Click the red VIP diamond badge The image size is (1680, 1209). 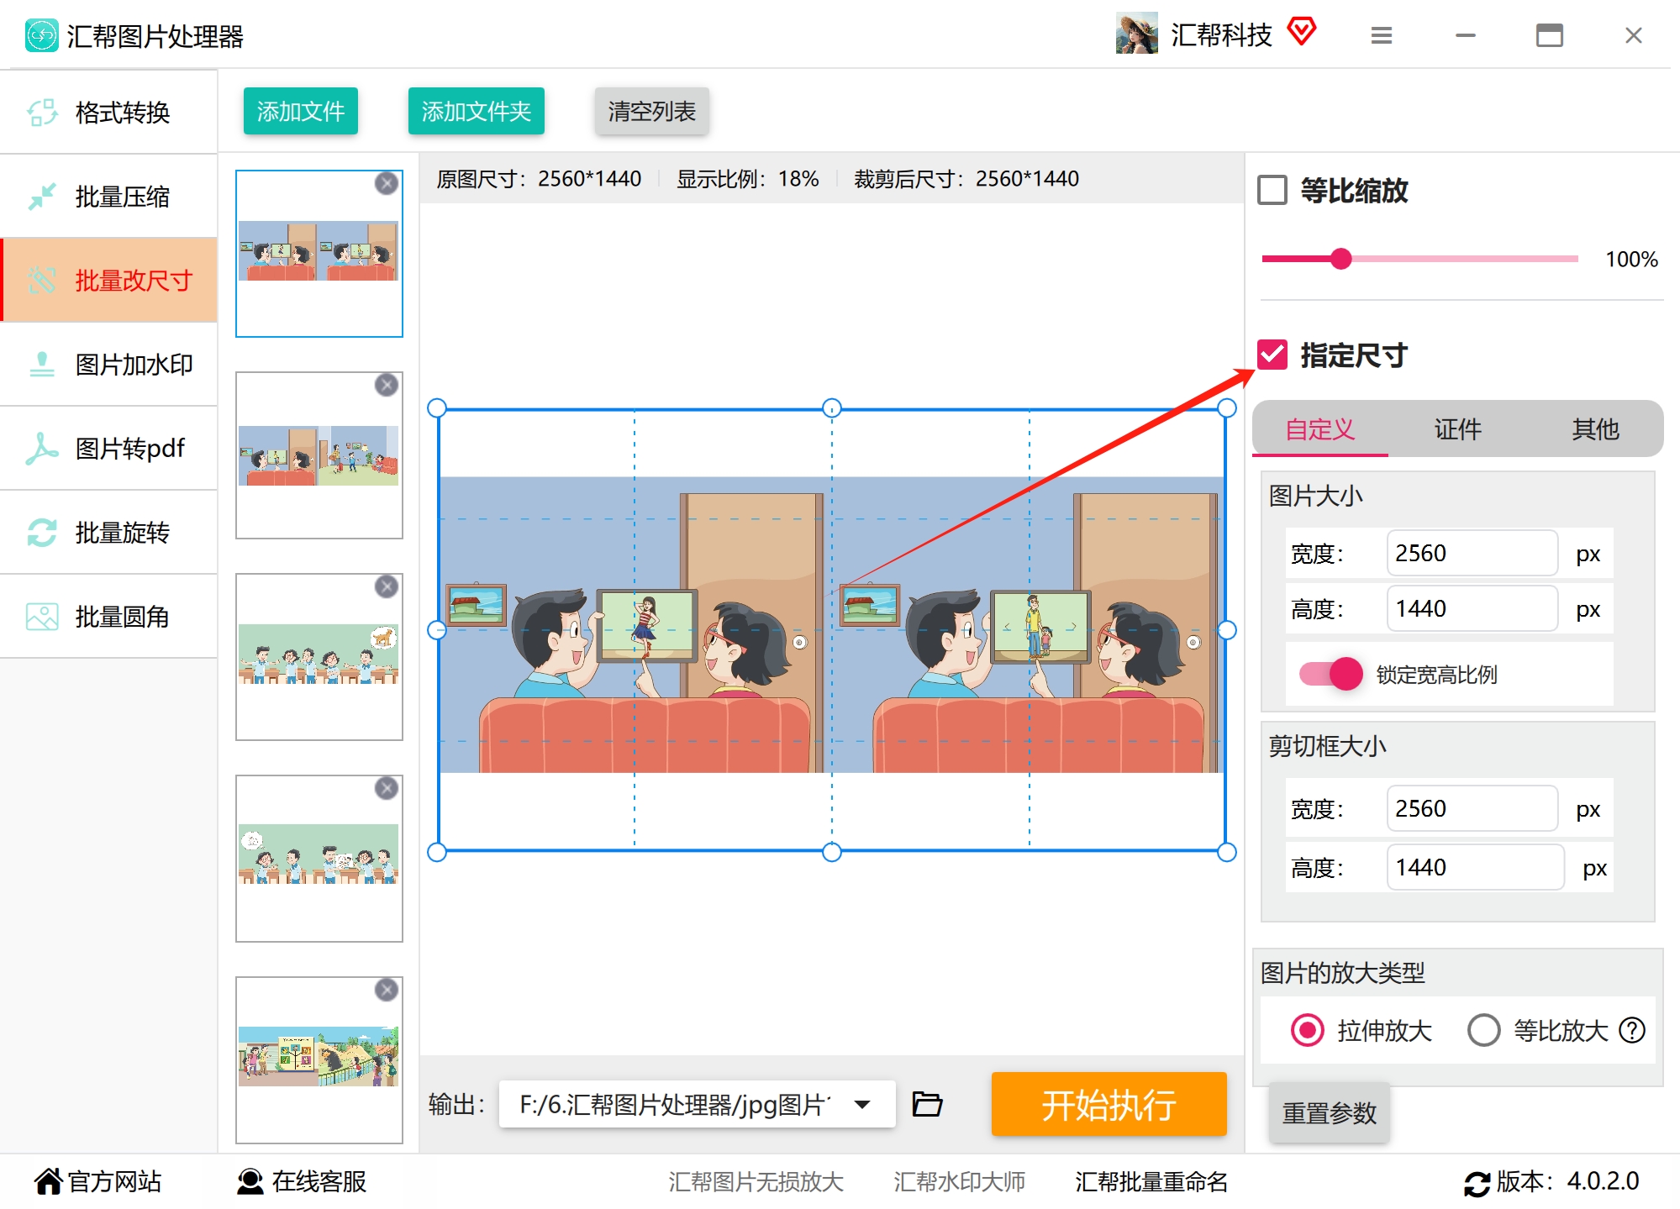1302,31
